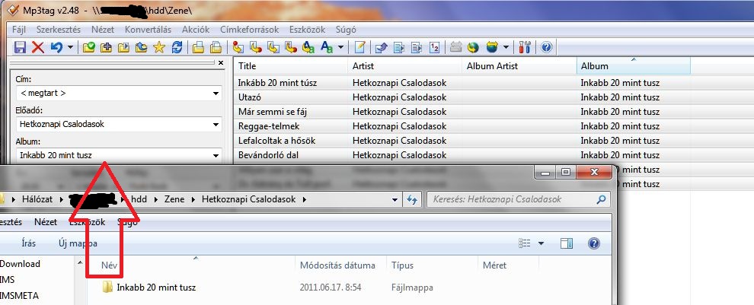Open the Konvertálás menu
The height and width of the screenshot is (305, 754).
pyautogui.click(x=147, y=29)
